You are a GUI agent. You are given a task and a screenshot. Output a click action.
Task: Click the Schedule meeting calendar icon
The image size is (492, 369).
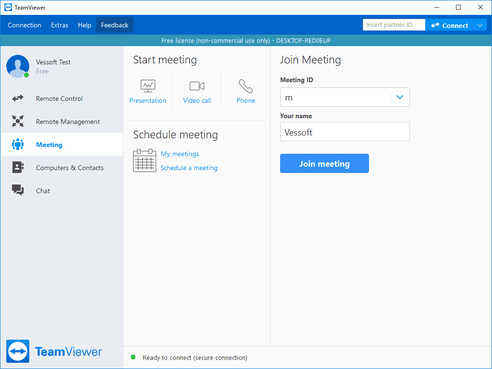click(x=145, y=160)
